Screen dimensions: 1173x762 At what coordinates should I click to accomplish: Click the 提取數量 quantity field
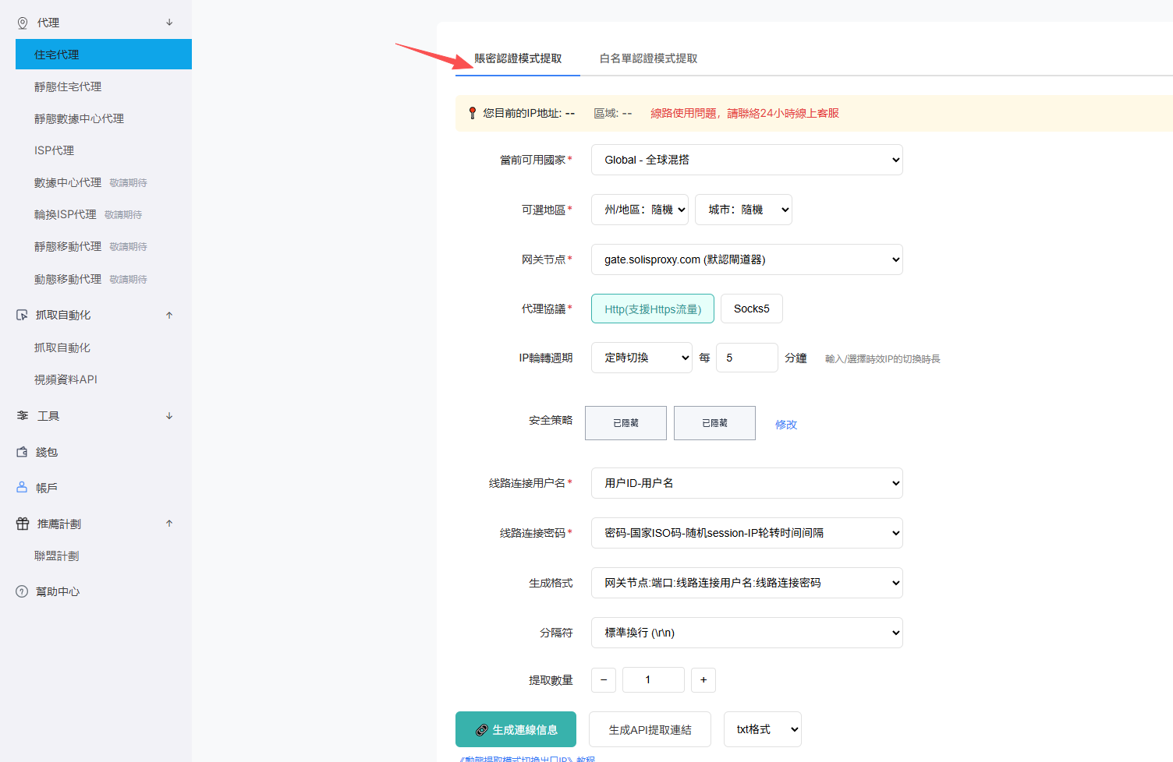[x=654, y=679]
